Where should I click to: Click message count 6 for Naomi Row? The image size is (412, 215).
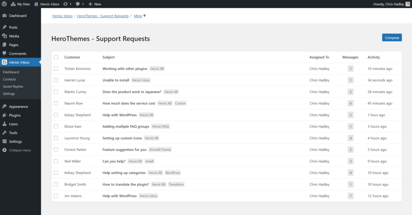pos(350,103)
